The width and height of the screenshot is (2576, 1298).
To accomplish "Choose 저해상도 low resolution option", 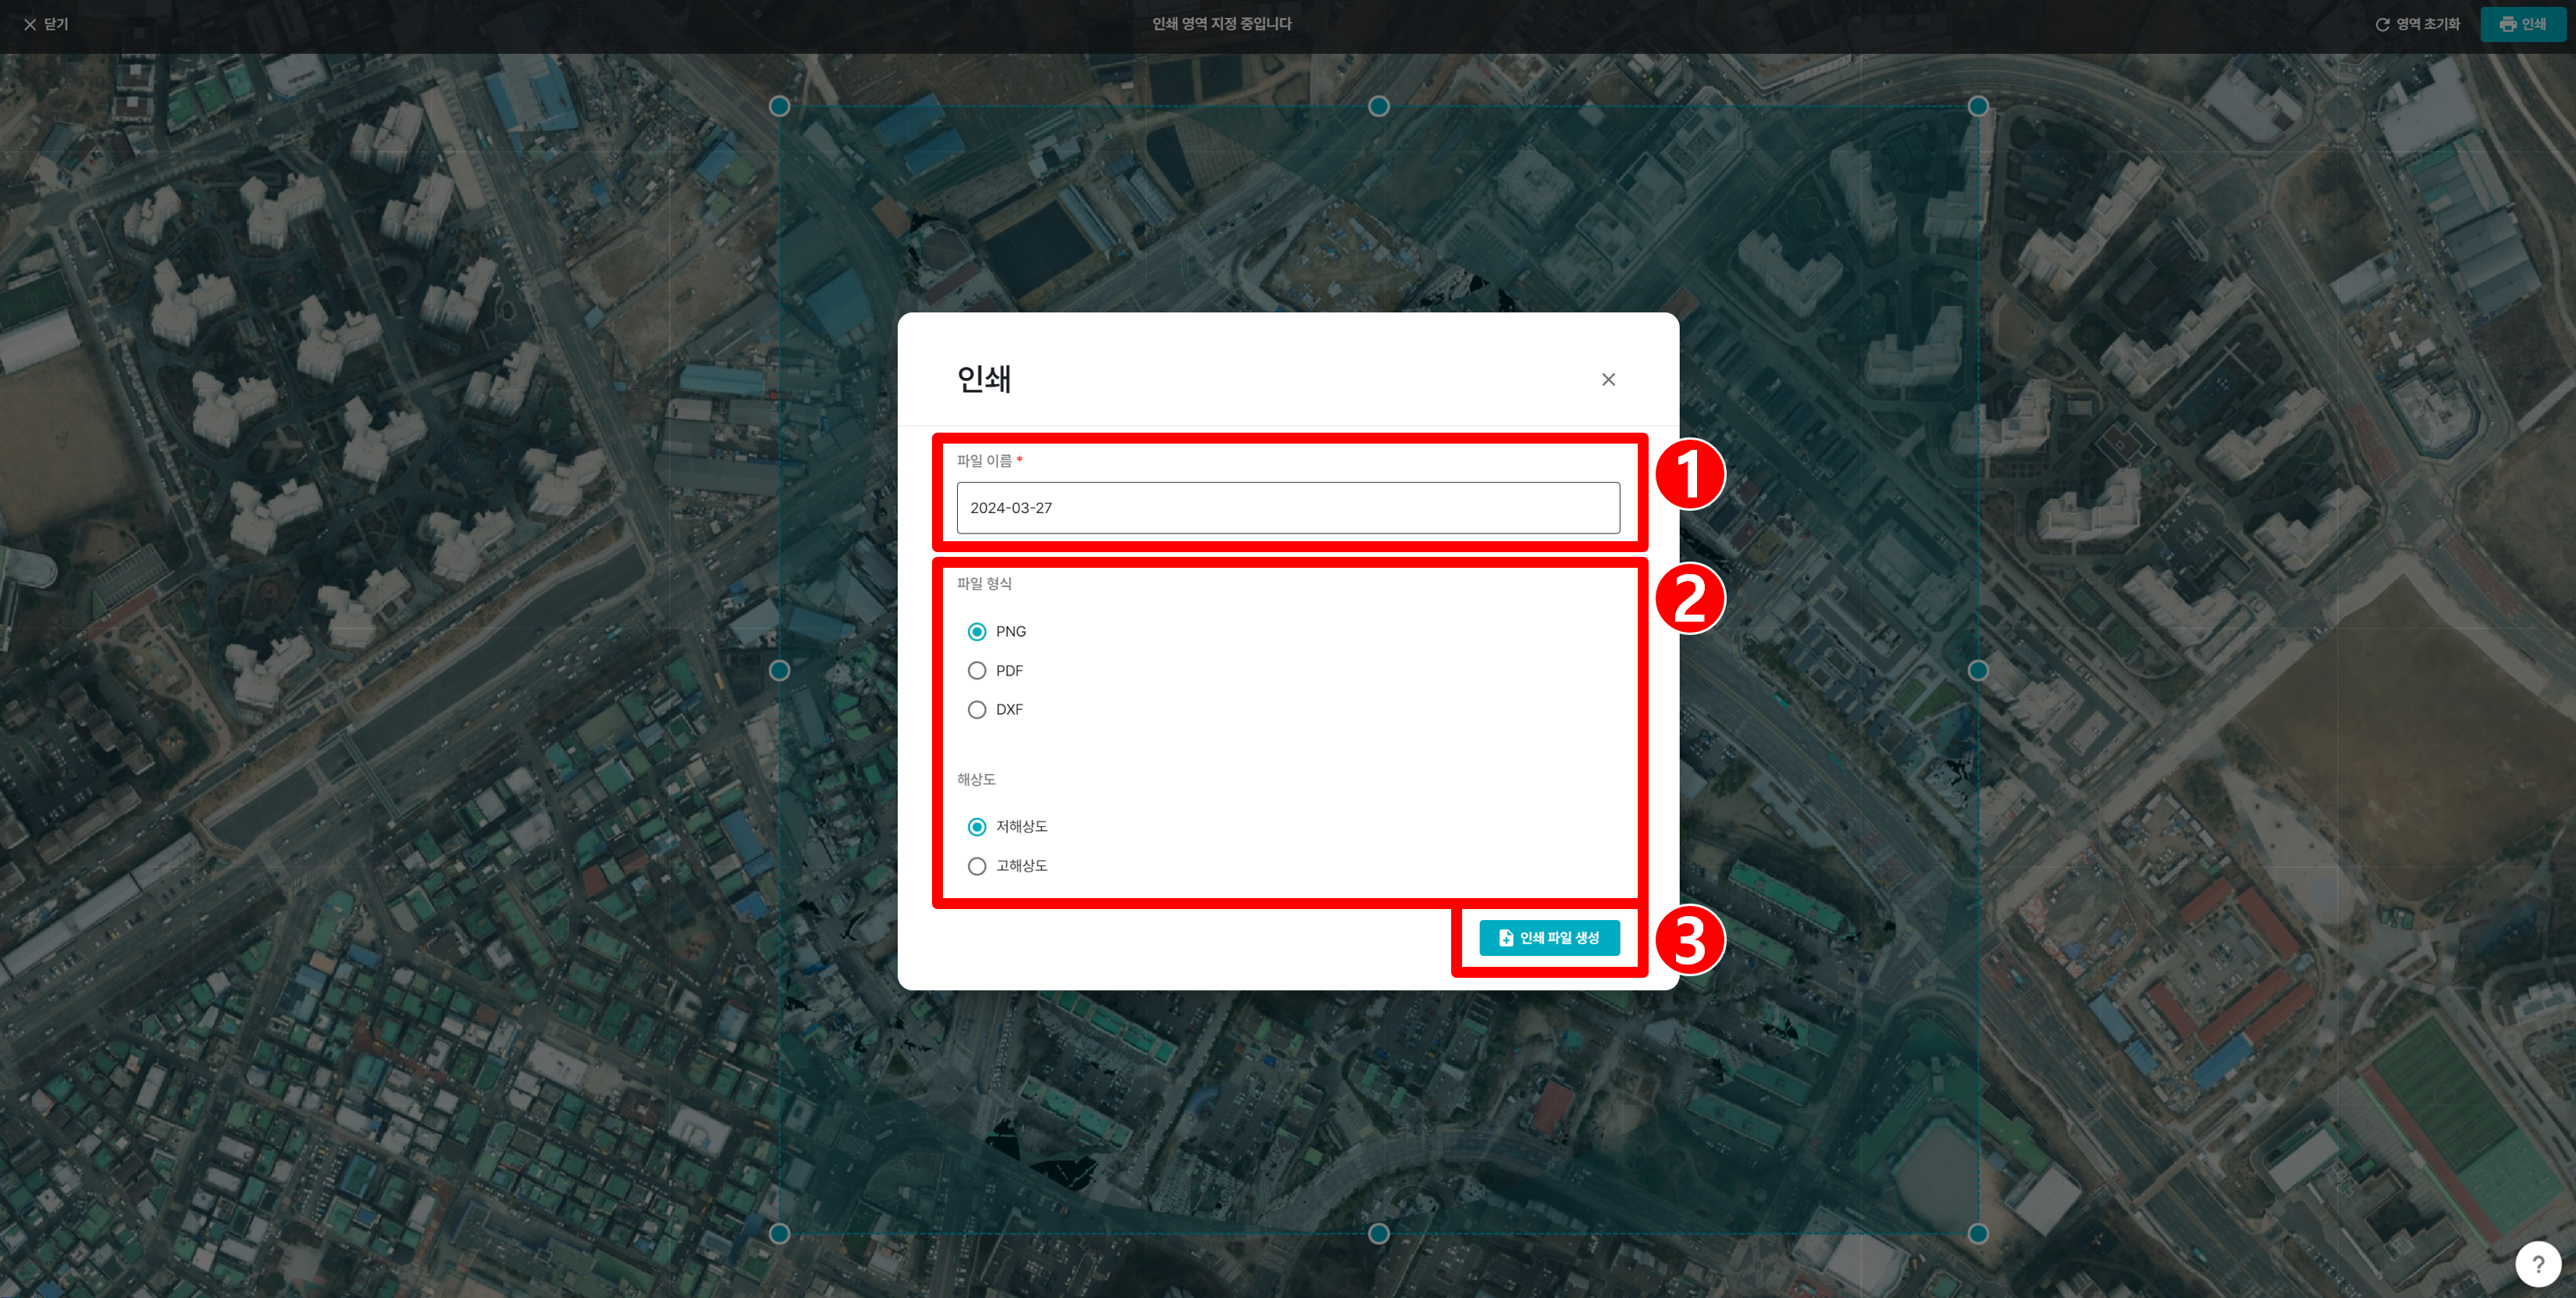I will pos(977,826).
